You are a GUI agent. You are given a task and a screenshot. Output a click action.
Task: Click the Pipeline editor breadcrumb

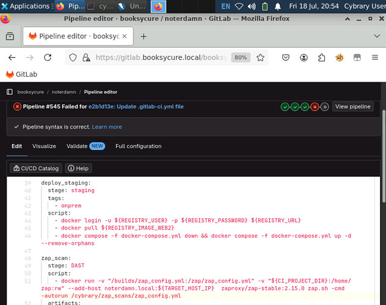[101, 92]
